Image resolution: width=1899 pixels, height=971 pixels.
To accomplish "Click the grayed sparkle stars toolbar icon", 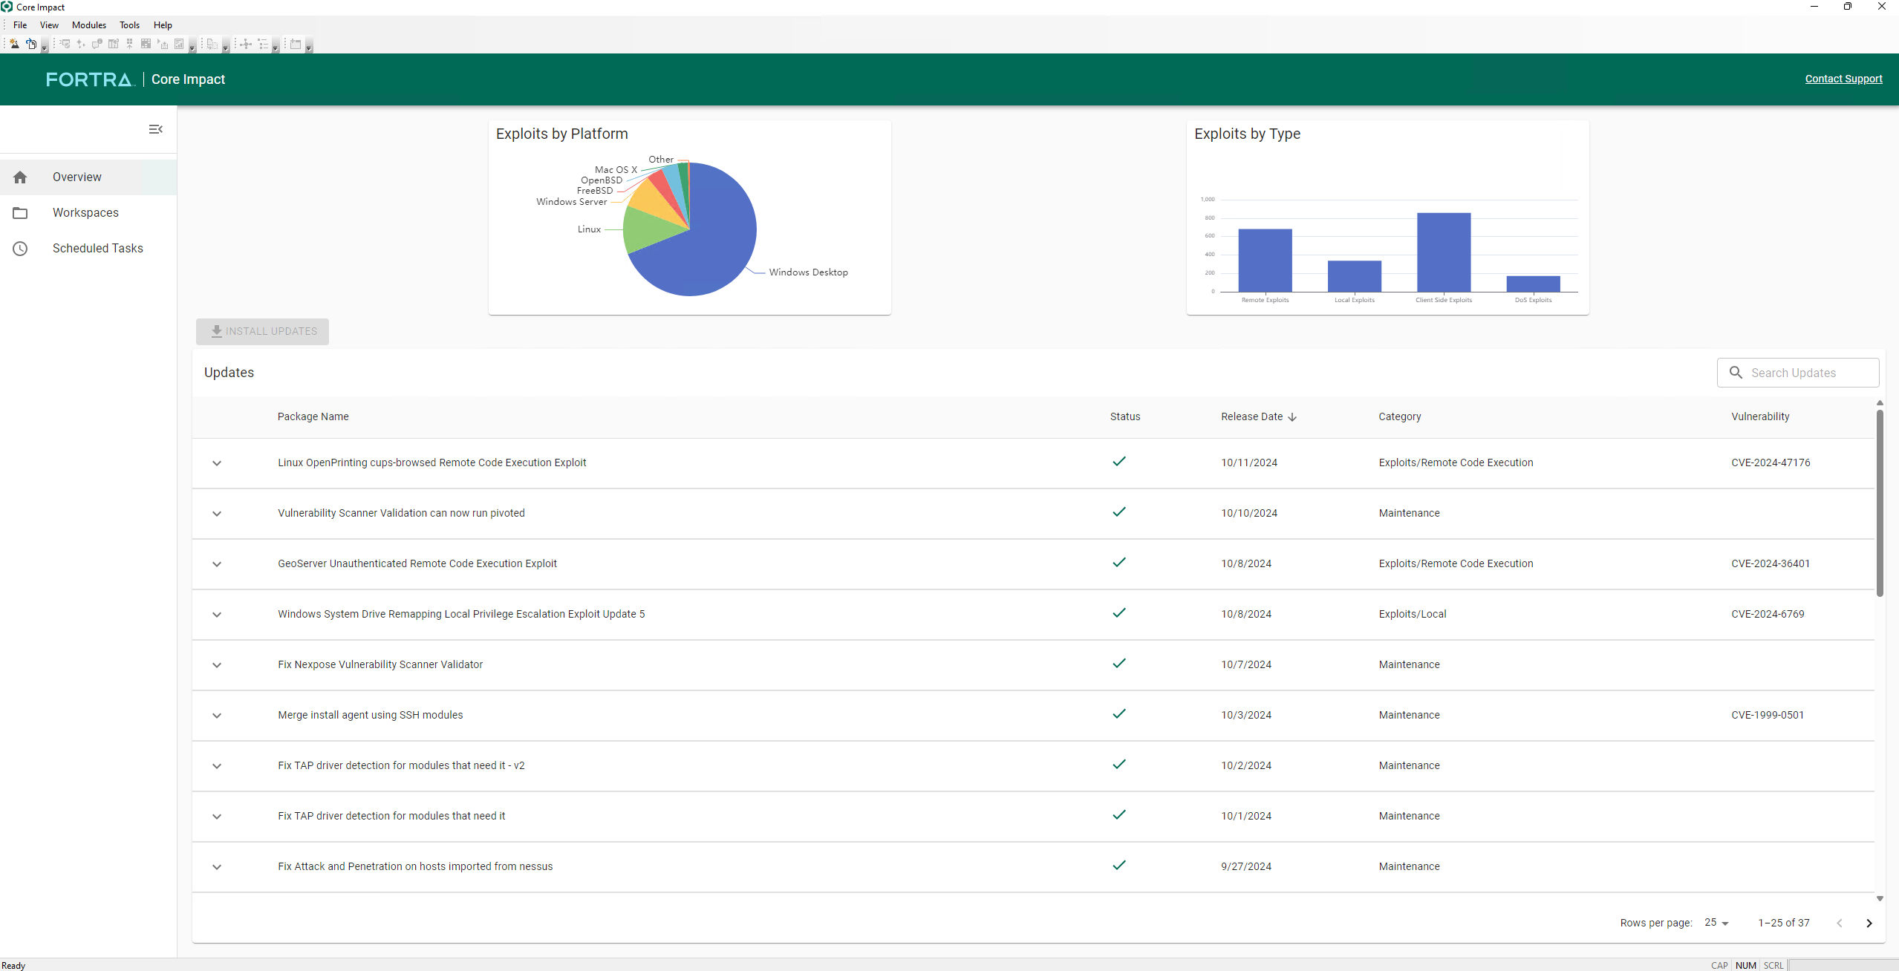I will pos(81,44).
